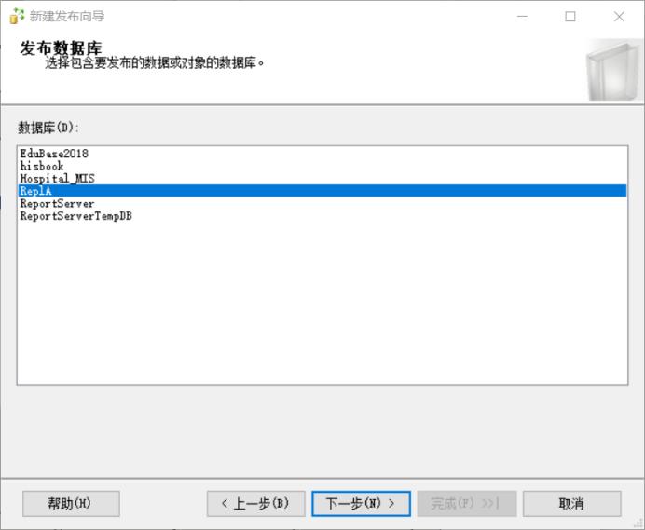
Task: Proceed with the 下一步(N) button
Action: click(x=361, y=504)
